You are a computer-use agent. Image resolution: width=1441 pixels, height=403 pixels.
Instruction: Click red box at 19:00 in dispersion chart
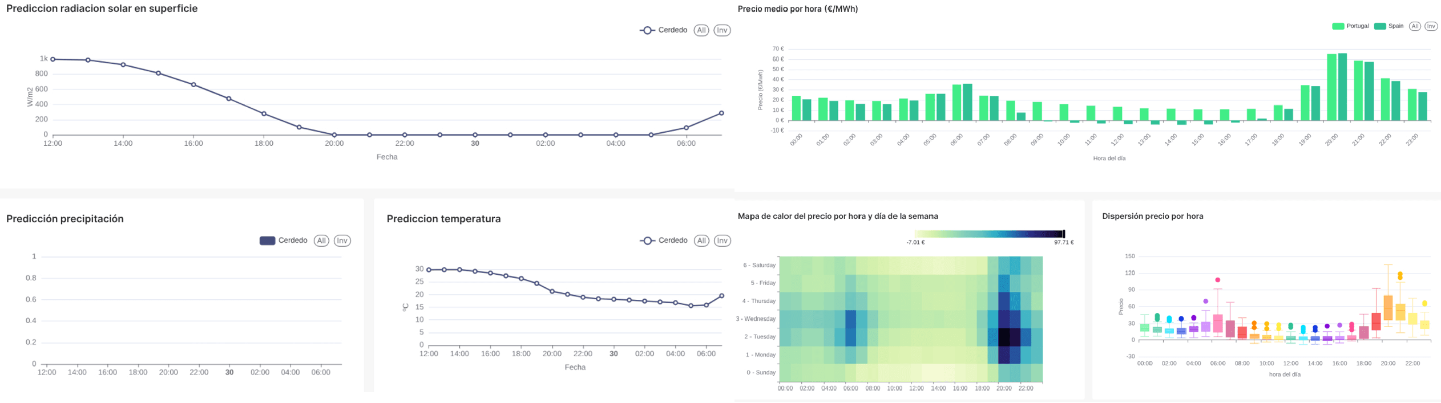coord(1376,321)
